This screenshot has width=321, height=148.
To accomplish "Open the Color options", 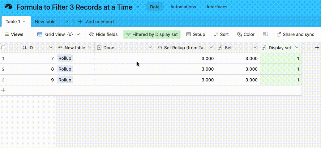I will point(246,34).
